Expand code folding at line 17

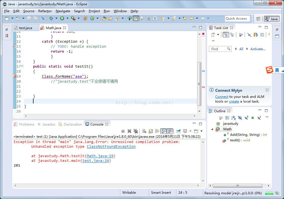tap(22, 66)
